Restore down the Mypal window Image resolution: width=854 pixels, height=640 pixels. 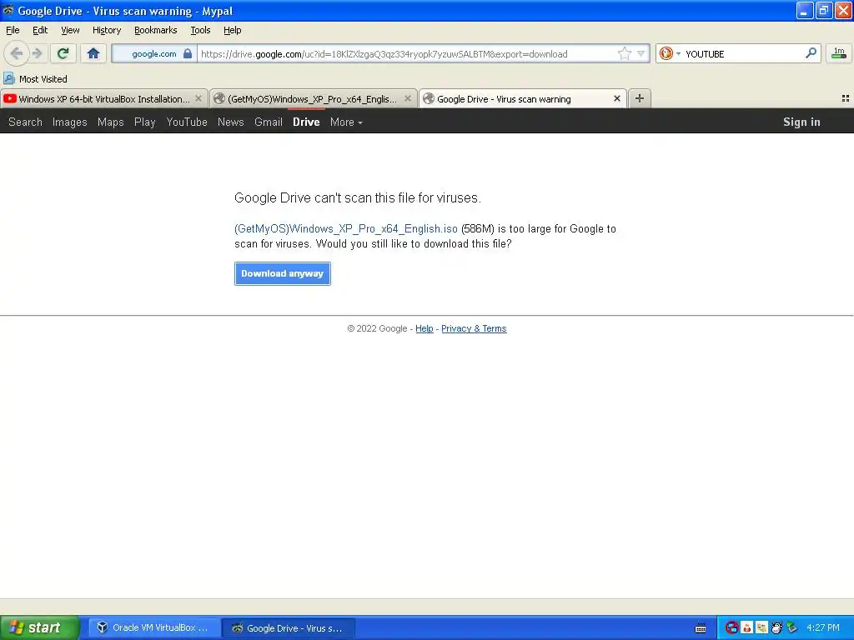pyautogui.click(x=824, y=10)
